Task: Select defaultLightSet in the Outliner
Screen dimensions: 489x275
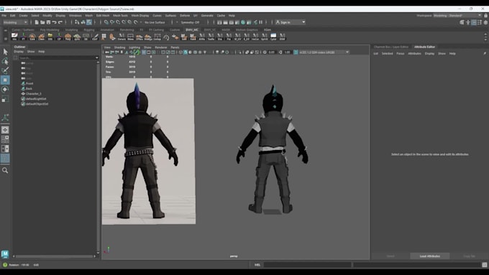Action: click(36, 98)
